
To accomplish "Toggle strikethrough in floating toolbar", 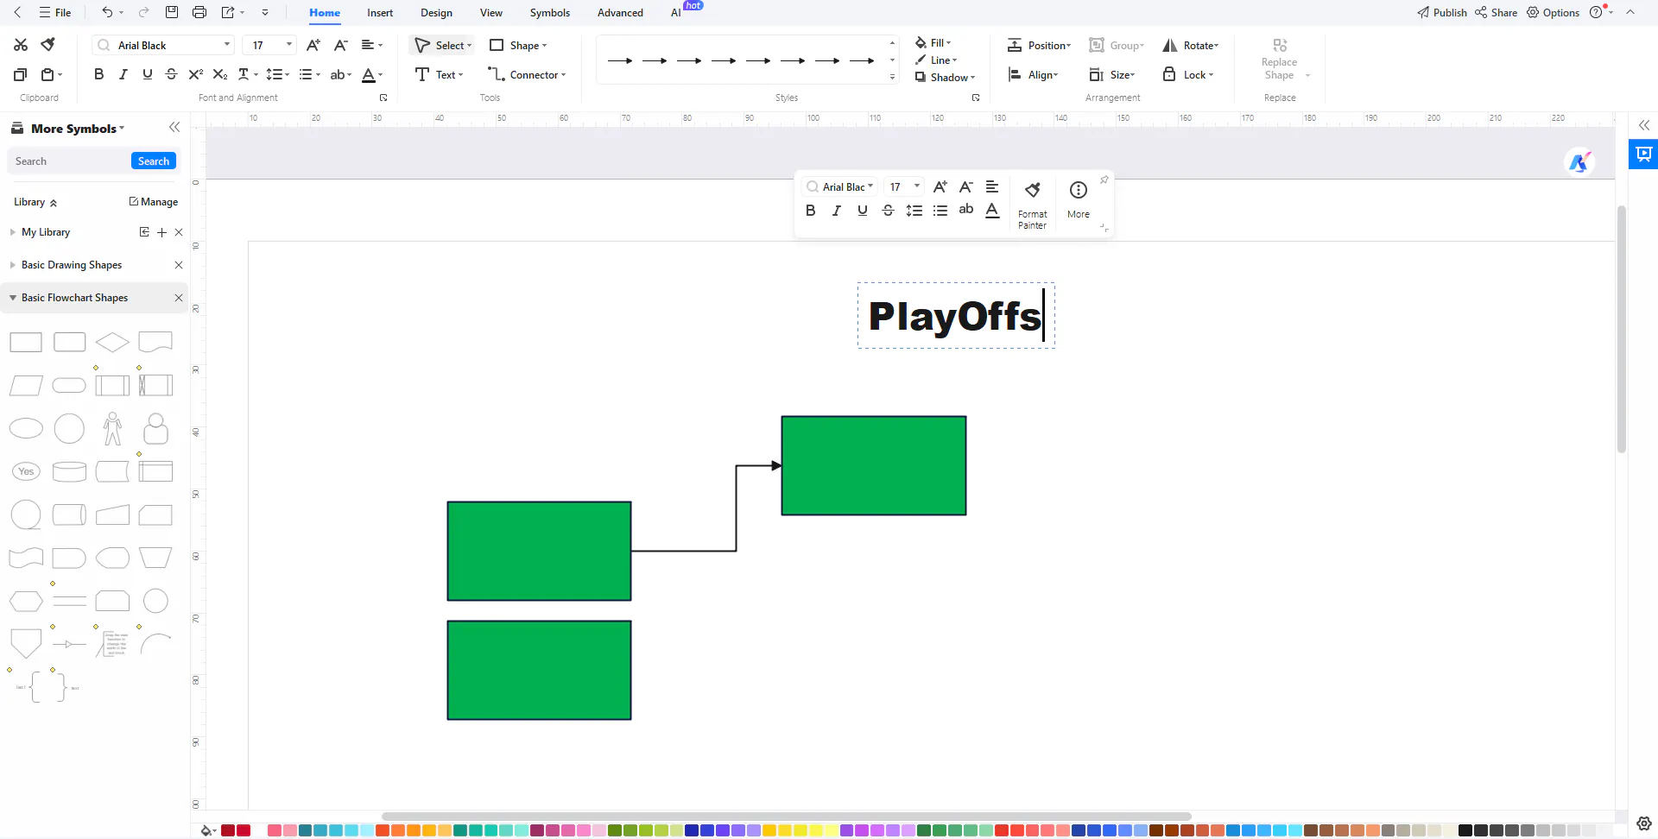I will (888, 211).
